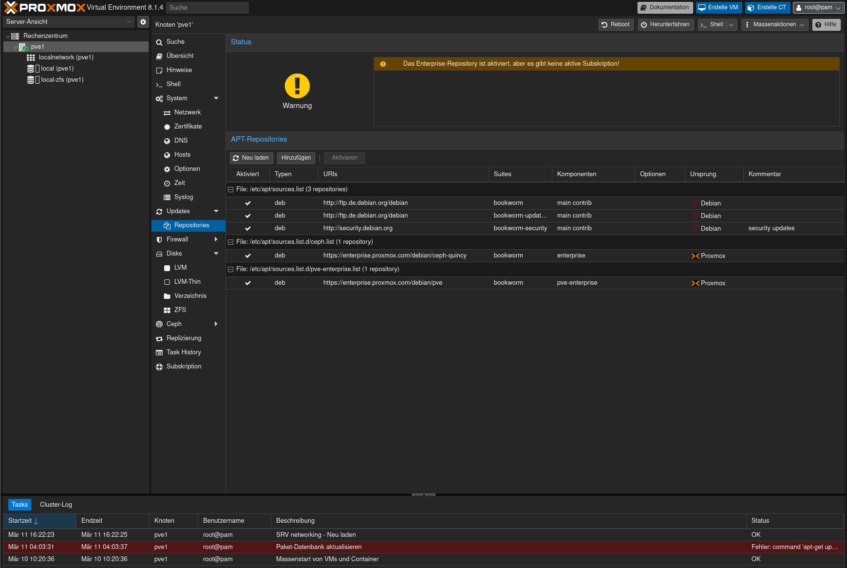The image size is (847, 568).
Task: Collapse the Updates menu section arrow
Action: (x=216, y=211)
